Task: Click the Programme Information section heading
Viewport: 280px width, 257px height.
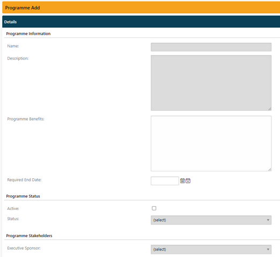Action: click(x=28, y=34)
